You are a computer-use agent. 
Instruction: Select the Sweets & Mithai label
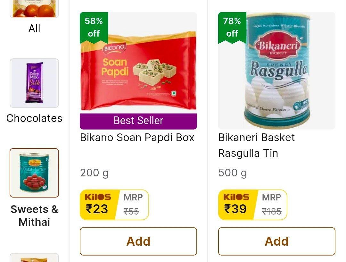click(34, 216)
